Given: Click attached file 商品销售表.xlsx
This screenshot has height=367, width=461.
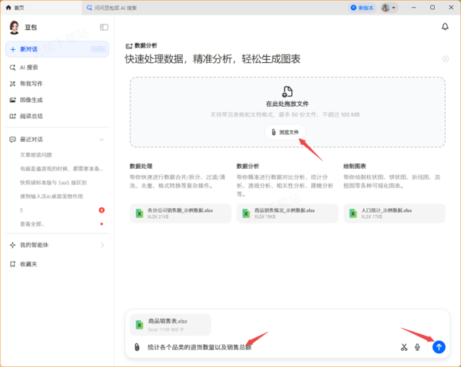Looking at the screenshot, I should (171, 325).
